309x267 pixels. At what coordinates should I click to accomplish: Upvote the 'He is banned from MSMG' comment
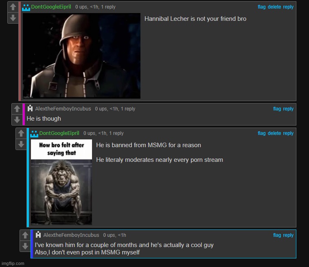pos(21,133)
